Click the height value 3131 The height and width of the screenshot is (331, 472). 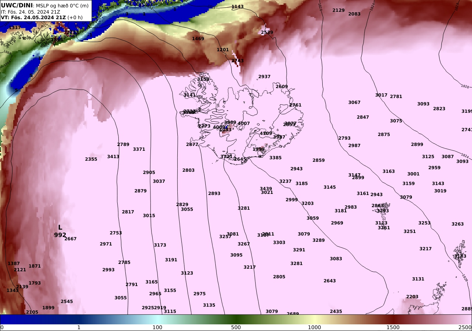click(418, 279)
